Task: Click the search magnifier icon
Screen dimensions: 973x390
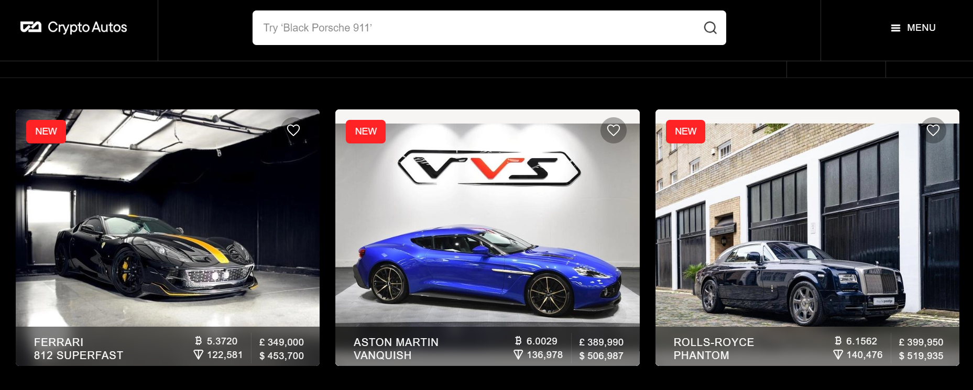Action: coord(710,28)
